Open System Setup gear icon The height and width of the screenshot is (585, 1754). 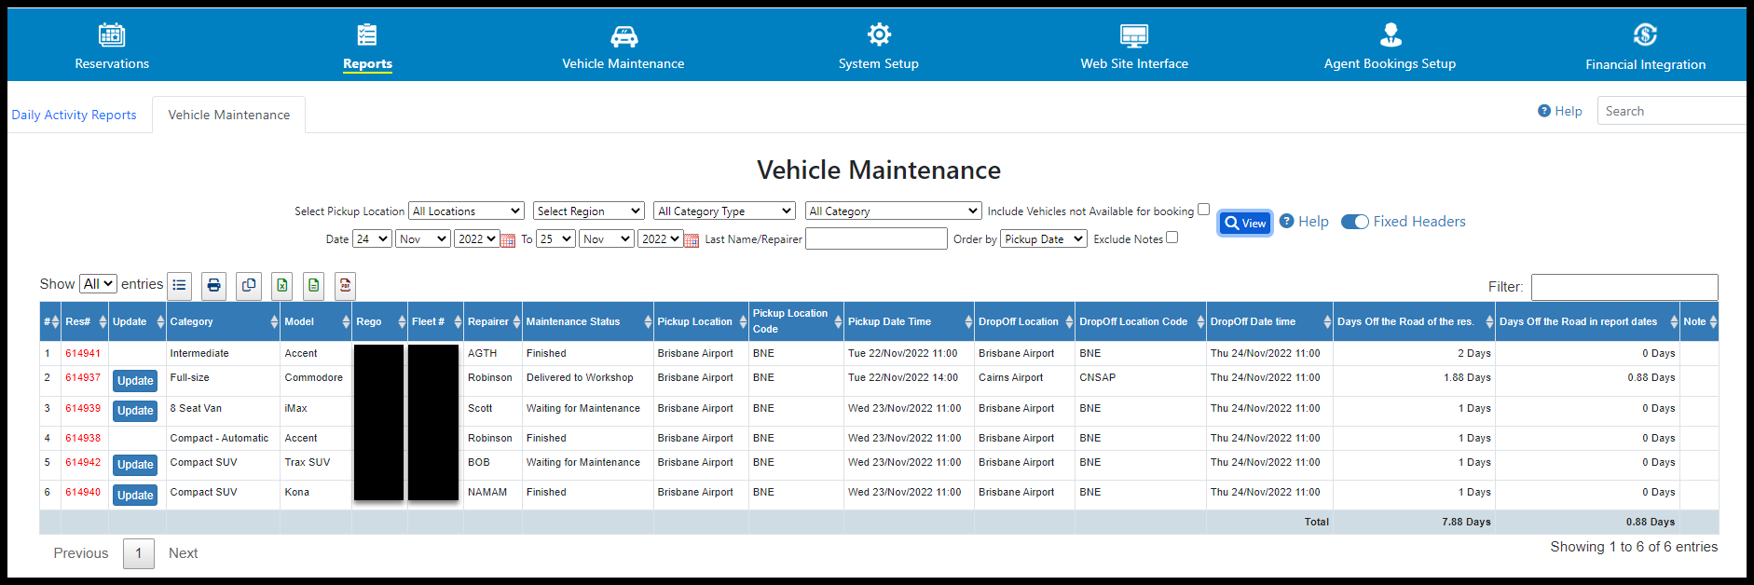pyautogui.click(x=879, y=34)
